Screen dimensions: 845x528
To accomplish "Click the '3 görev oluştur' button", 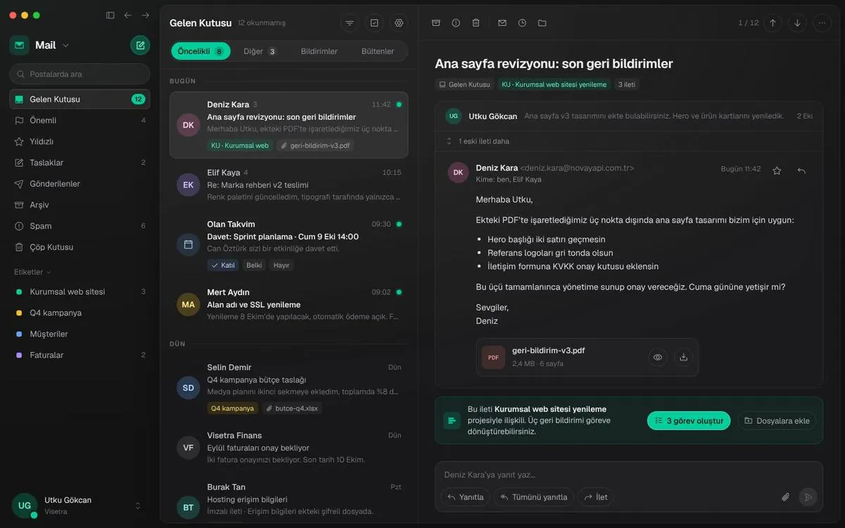I will pyautogui.click(x=689, y=421).
